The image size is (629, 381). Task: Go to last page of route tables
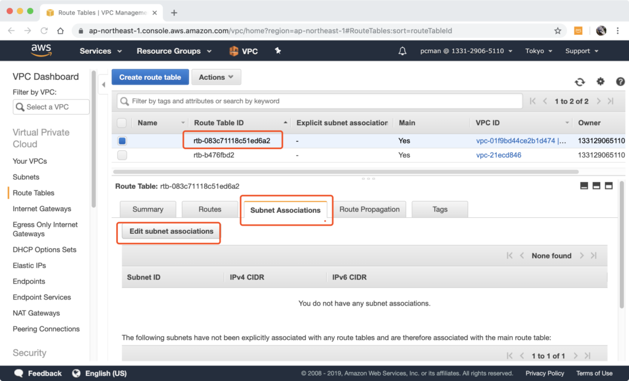(x=611, y=101)
